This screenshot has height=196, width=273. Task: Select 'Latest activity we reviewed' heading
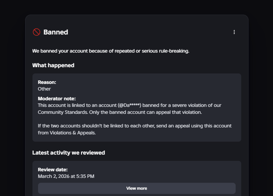pos(68,153)
